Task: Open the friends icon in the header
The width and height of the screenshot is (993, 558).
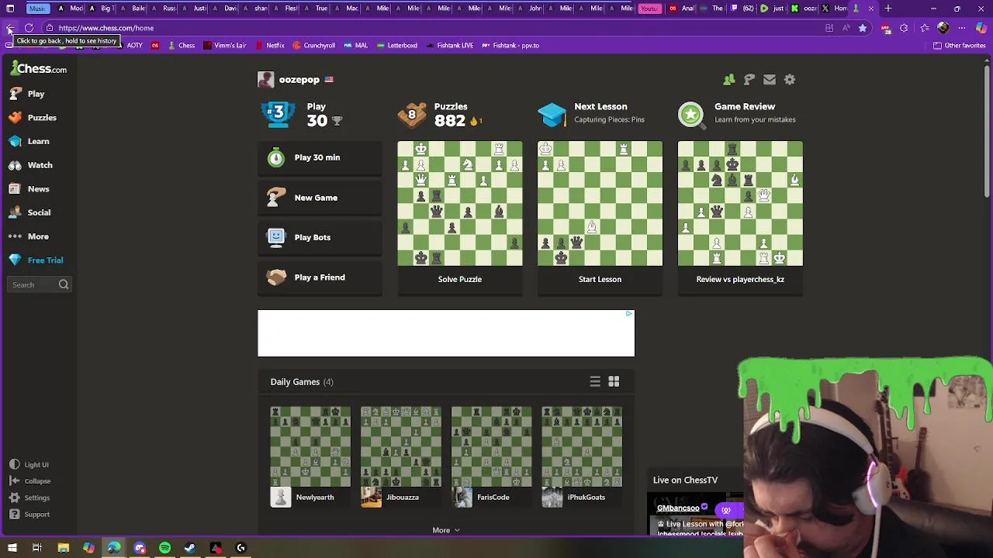Action: coord(728,79)
